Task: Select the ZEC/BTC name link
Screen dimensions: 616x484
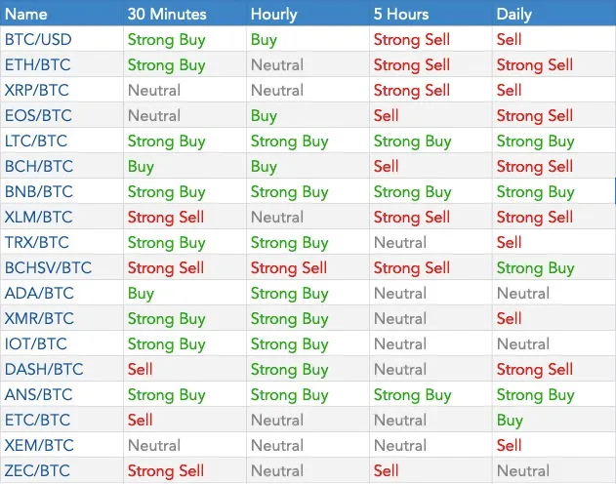Action: coord(37,470)
